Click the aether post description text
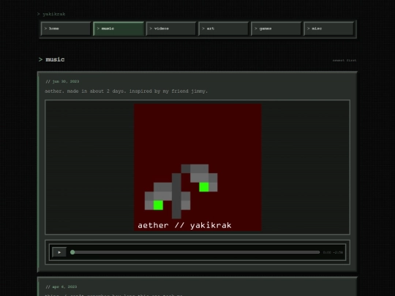This screenshot has height=296, width=395. point(127,91)
